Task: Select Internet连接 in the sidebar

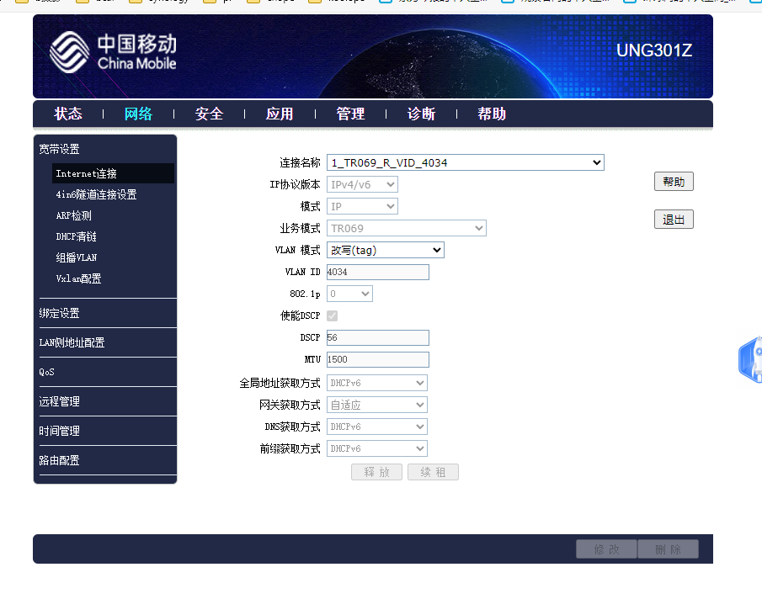Action: tap(87, 173)
